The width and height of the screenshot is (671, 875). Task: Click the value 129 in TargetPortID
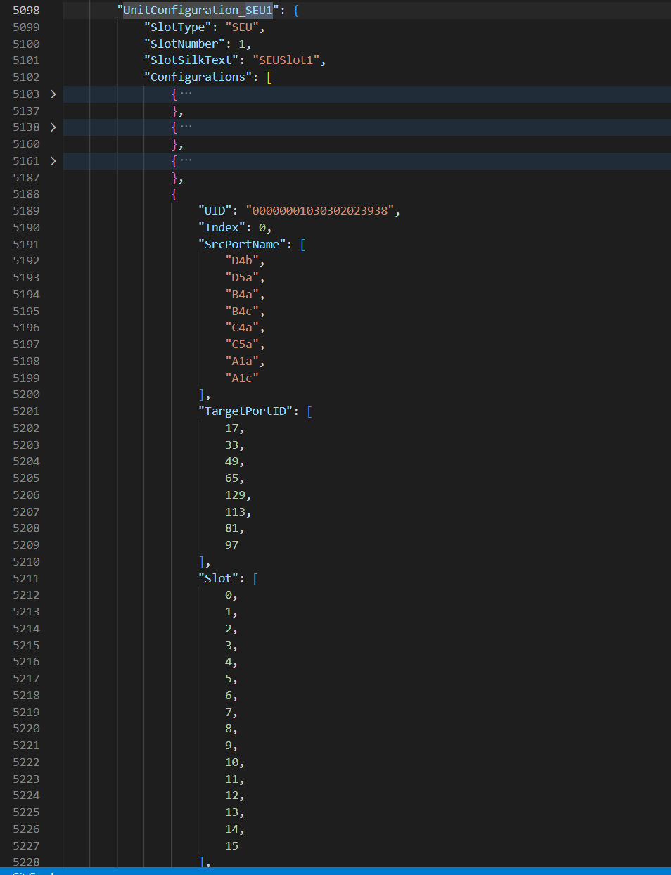pos(235,495)
